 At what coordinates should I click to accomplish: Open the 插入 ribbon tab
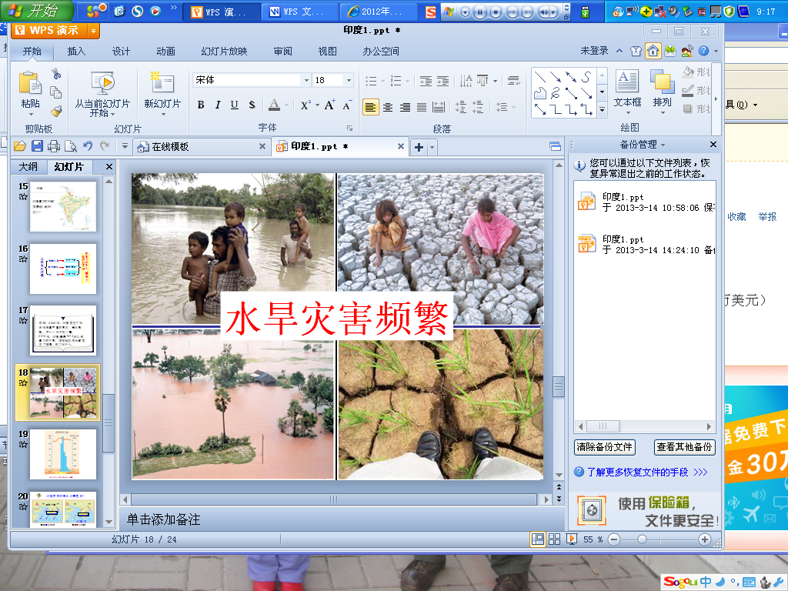(x=76, y=52)
